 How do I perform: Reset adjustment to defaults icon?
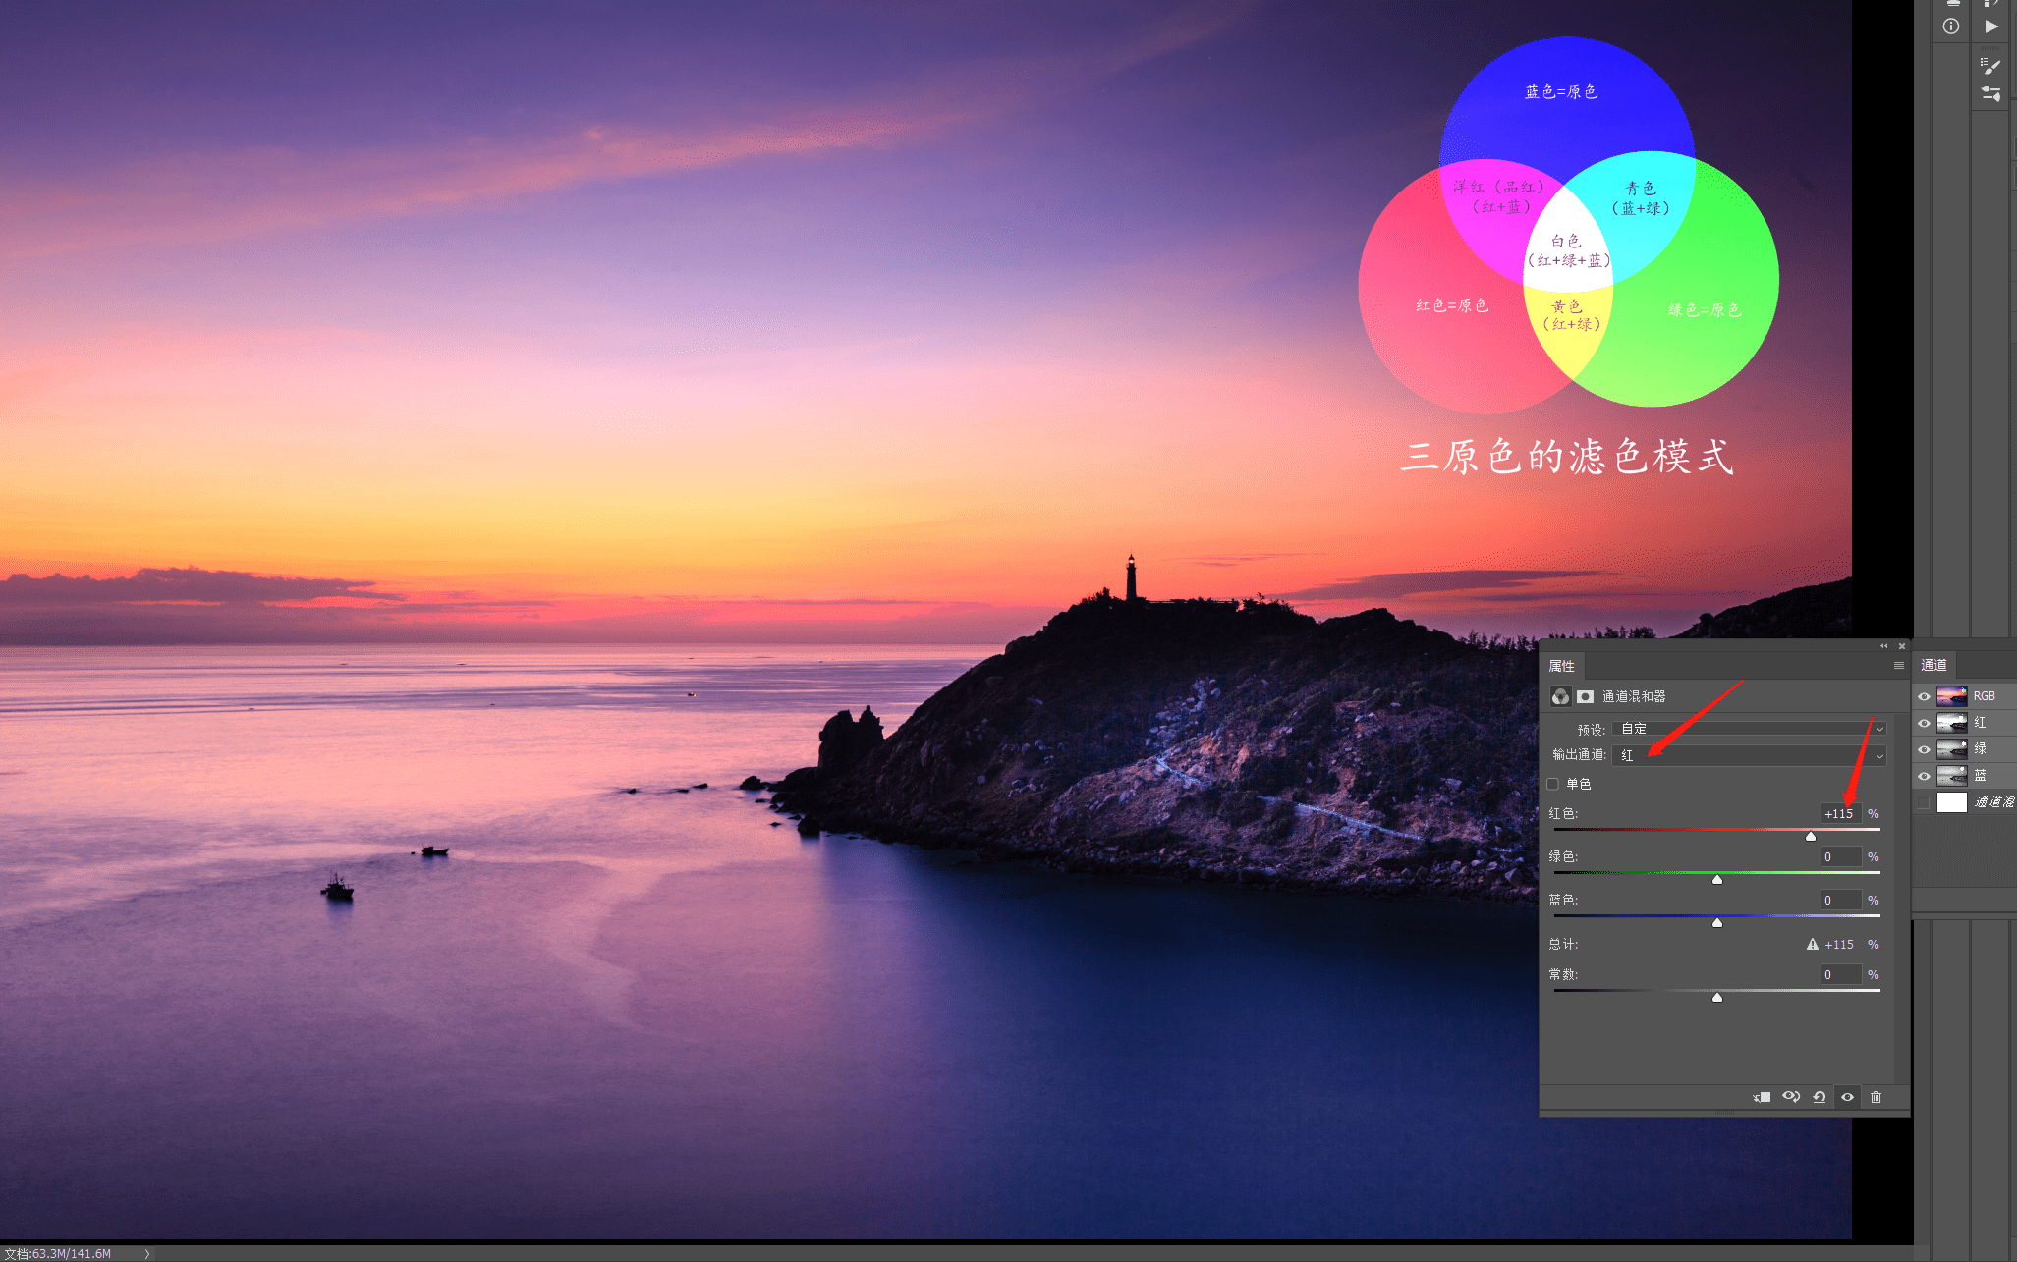(x=1820, y=1097)
